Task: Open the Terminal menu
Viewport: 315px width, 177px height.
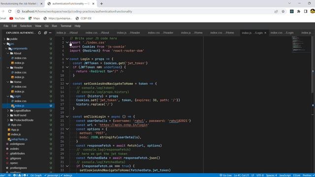Action: [66, 26]
